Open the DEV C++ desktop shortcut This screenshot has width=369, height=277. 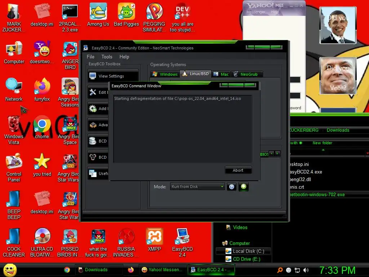point(182,18)
